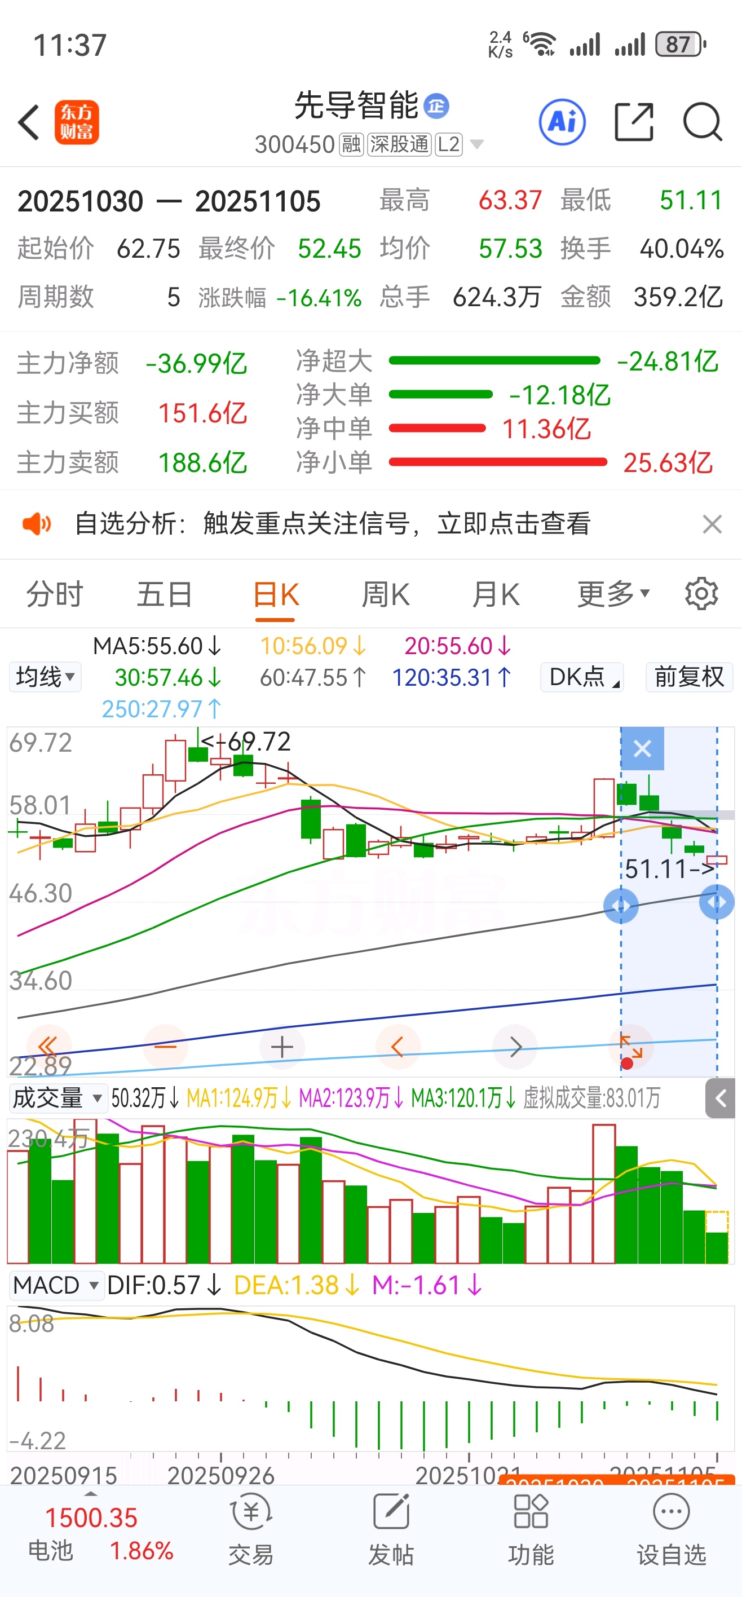The width and height of the screenshot is (742, 1597).
Task: Tap the DIF:0.57 MACD value
Action: (164, 1285)
